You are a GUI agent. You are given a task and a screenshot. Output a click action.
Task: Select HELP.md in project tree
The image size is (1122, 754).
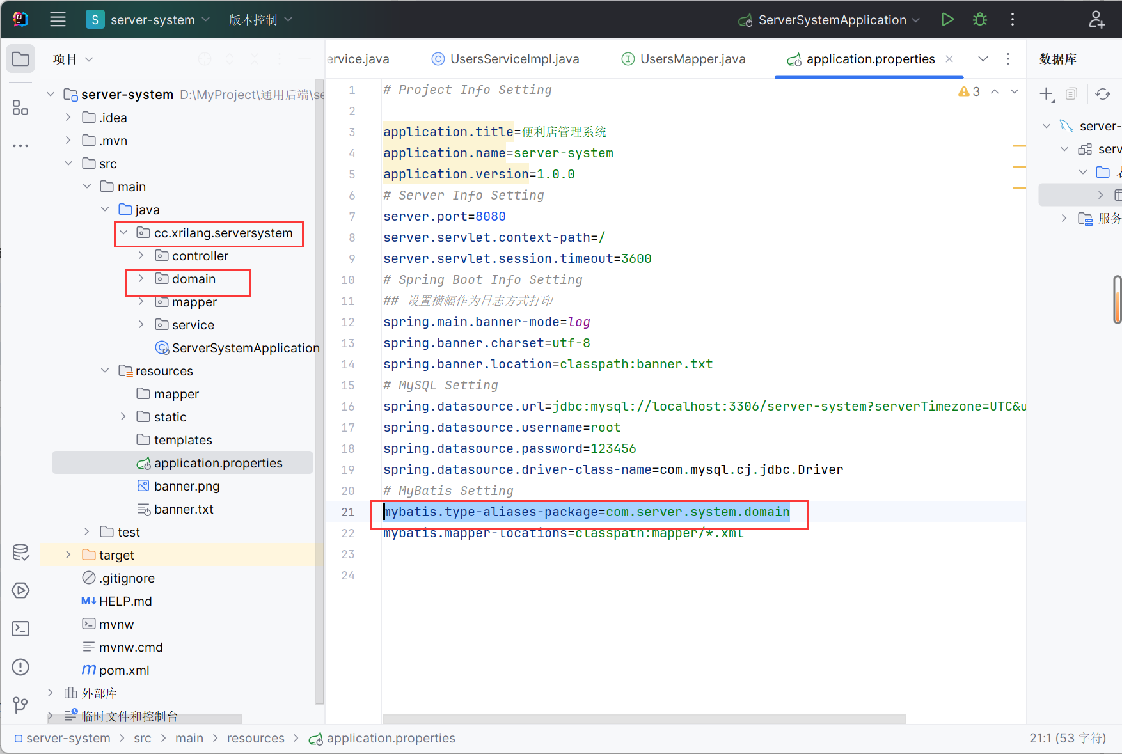point(117,601)
